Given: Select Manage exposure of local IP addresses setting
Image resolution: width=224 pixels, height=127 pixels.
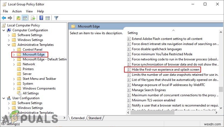Looking at the screenshot, I should point(168,85).
